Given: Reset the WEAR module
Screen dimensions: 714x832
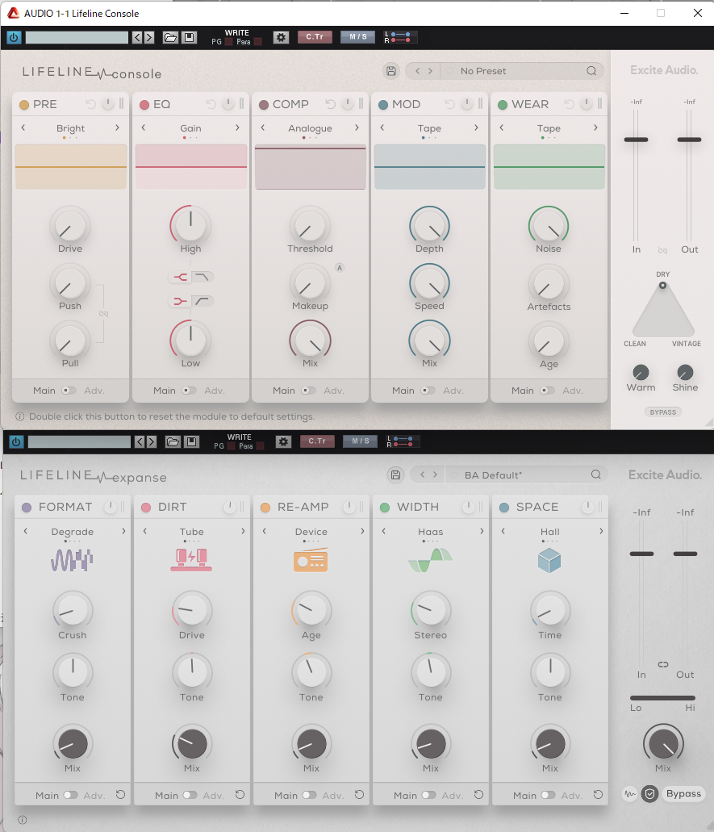Looking at the screenshot, I should [570, 104].
